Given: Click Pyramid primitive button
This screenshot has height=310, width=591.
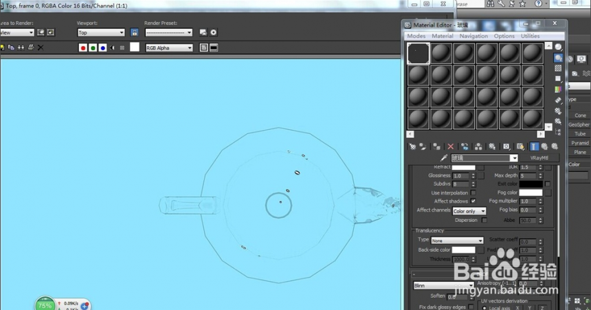Looking at the screenshot, I should [580, 143].
